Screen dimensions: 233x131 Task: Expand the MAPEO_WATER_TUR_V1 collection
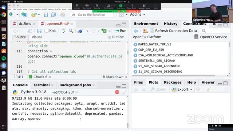[x=135, y=44]
